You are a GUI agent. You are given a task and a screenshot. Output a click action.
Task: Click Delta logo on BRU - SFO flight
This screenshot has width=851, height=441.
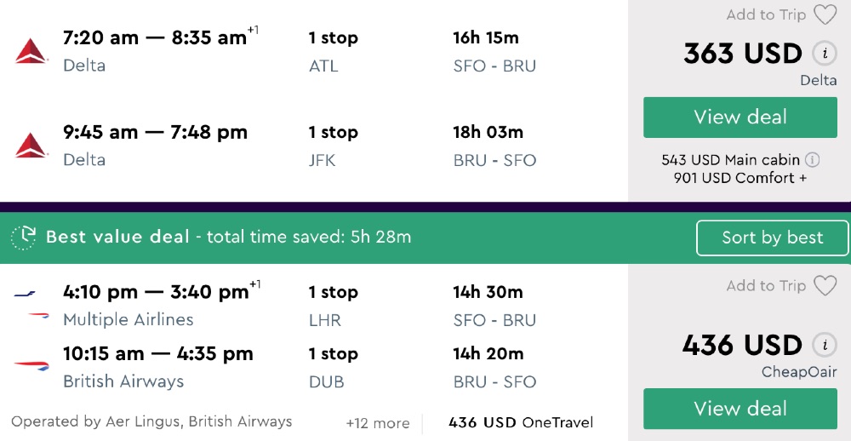31,146
